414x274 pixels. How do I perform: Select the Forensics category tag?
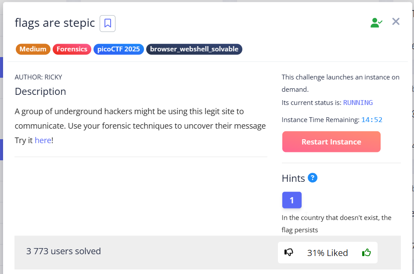pos(72,49)
